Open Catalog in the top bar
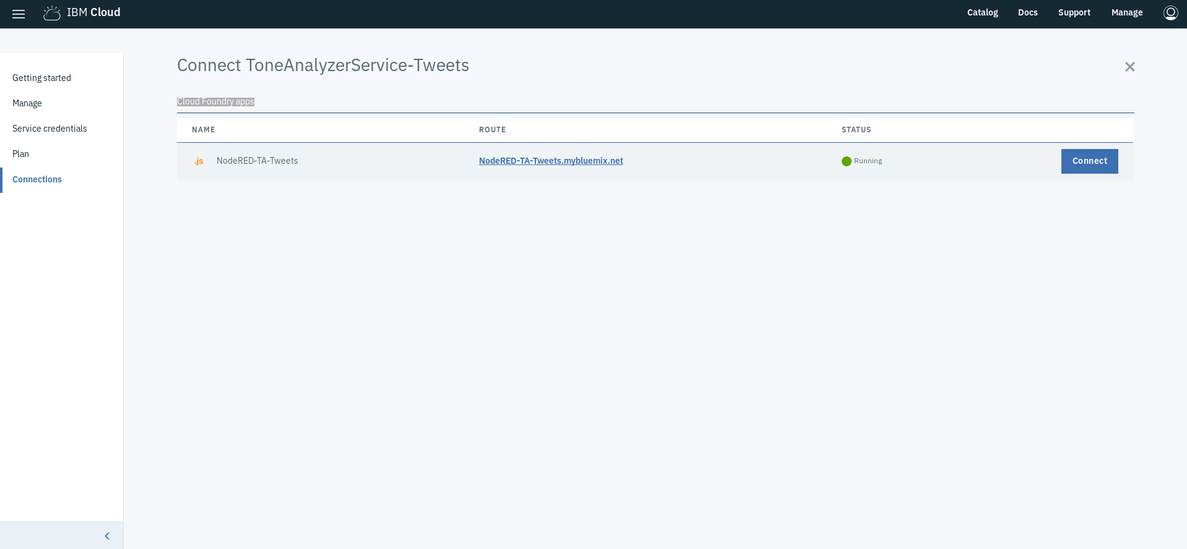 click(x=982, y=12)
